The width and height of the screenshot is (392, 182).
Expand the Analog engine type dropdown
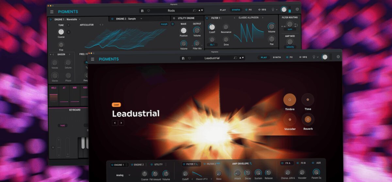click(129, 175)
